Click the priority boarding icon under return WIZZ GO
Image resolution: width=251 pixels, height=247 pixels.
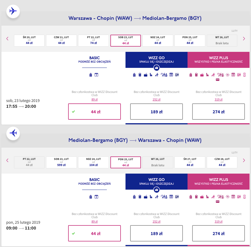pyautogui.click(x=157, y=197)
